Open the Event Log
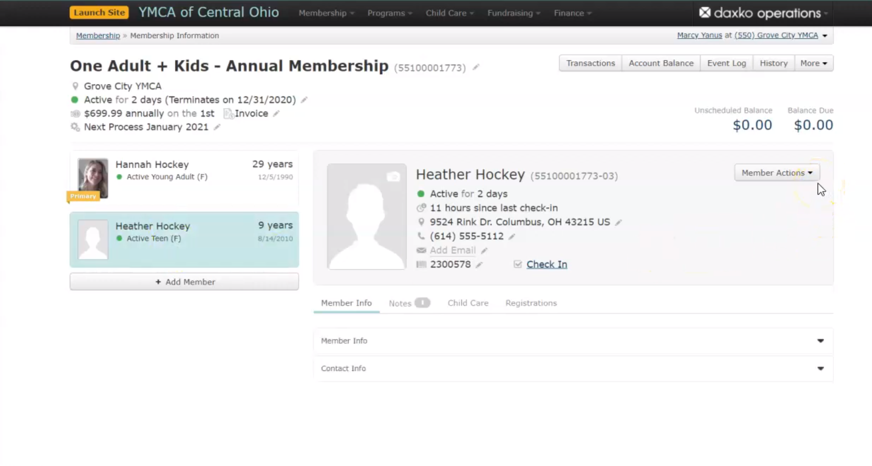 [727, 63]
